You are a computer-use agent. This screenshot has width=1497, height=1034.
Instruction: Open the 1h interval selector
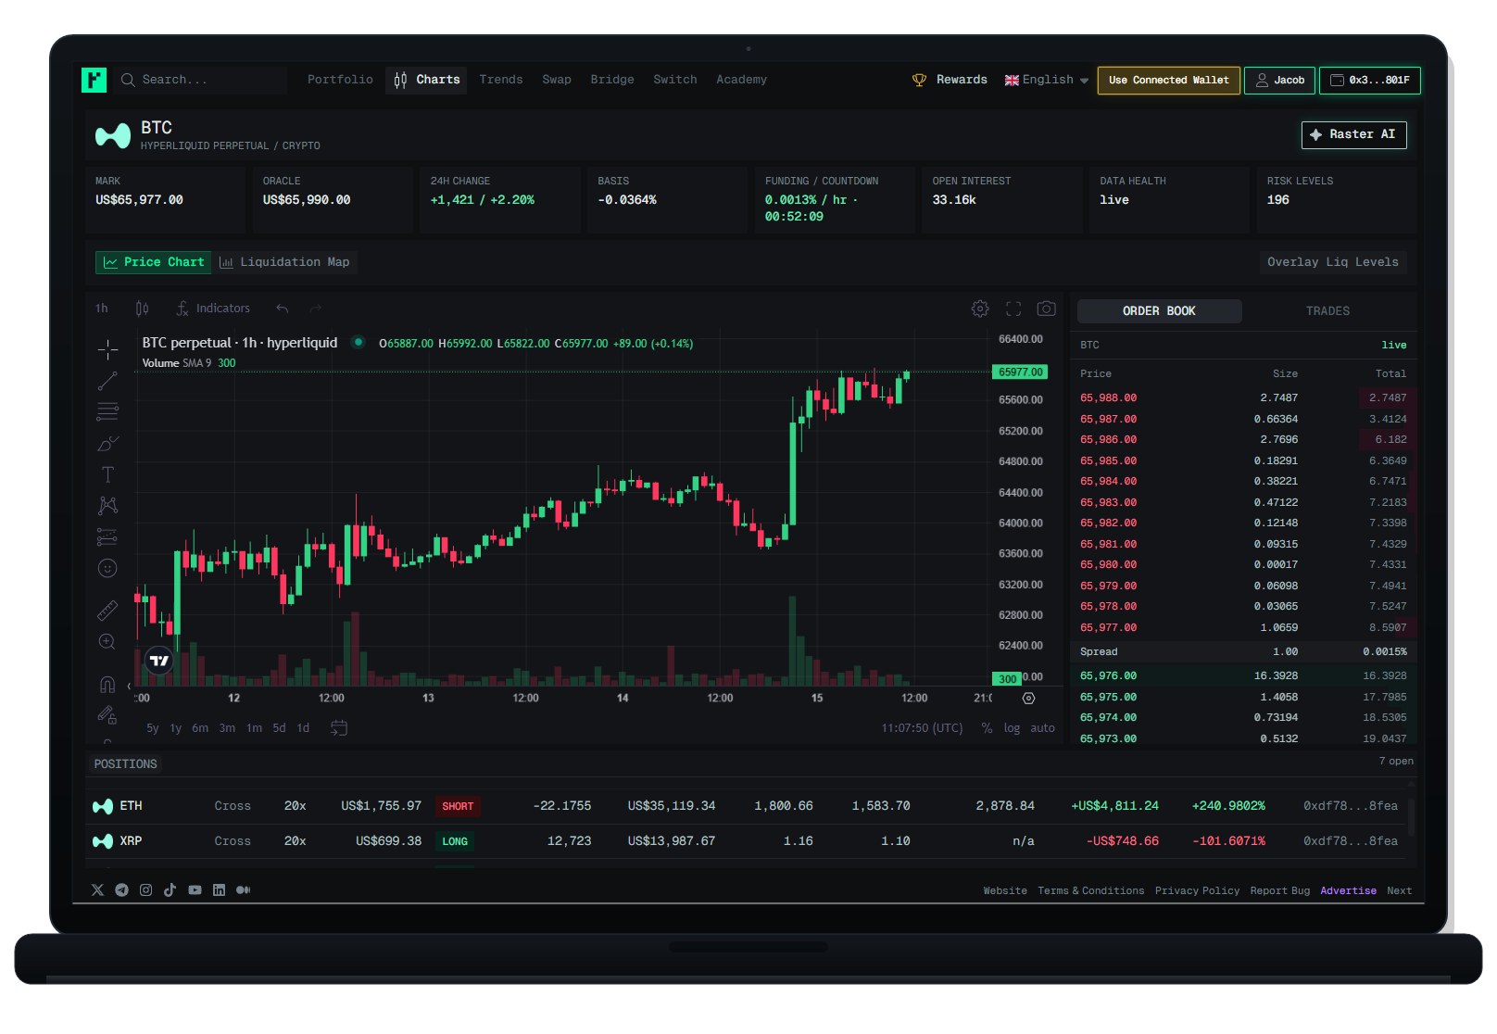point(102,309)
